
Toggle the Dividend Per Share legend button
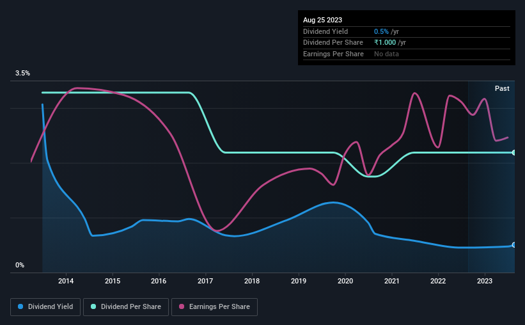[x=126, y=306]
